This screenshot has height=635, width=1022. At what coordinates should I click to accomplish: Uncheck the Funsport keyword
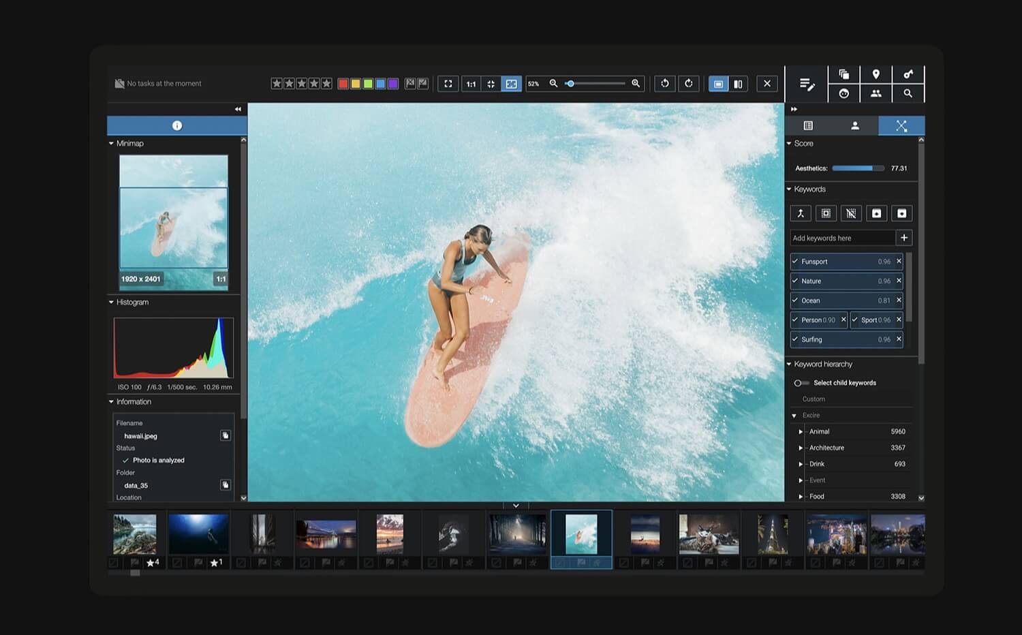795,262
